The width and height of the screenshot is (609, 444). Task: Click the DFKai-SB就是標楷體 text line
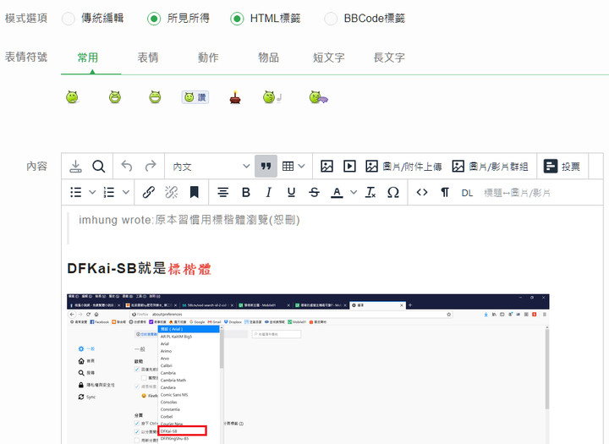click(139, 269)
